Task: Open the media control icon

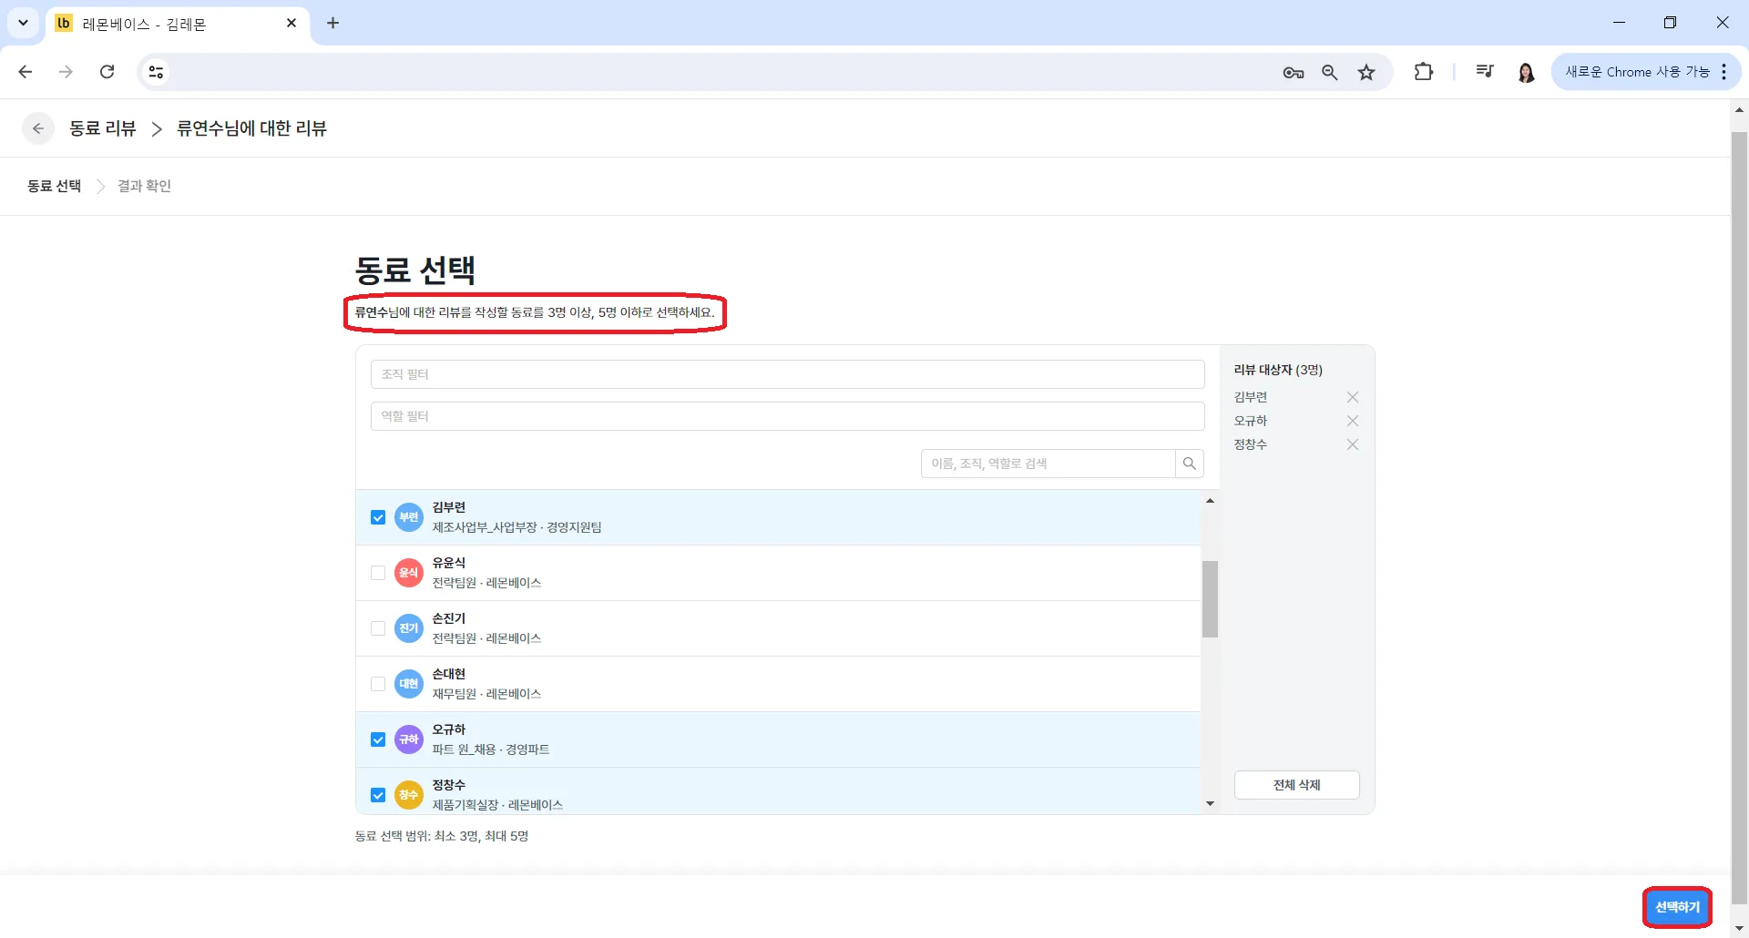Action: pos(1485,71)
